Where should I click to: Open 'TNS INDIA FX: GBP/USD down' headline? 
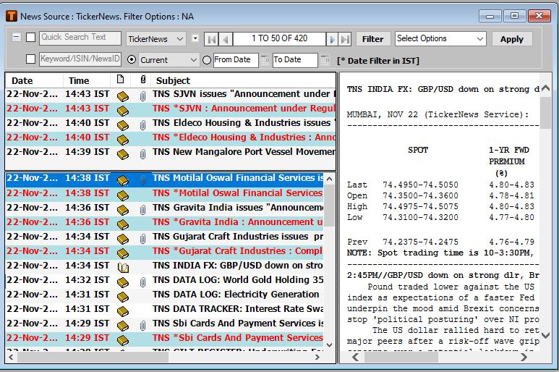point(237,266)
